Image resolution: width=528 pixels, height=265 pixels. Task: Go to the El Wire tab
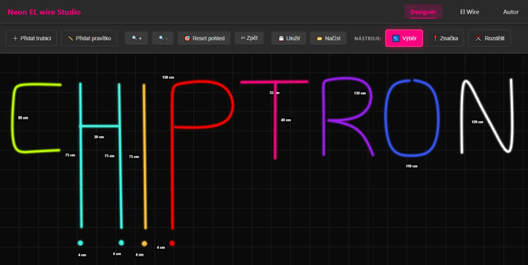click(469, 12)
